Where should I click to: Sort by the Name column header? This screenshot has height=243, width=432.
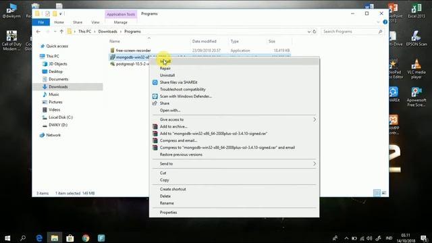(x=115, y=41)
